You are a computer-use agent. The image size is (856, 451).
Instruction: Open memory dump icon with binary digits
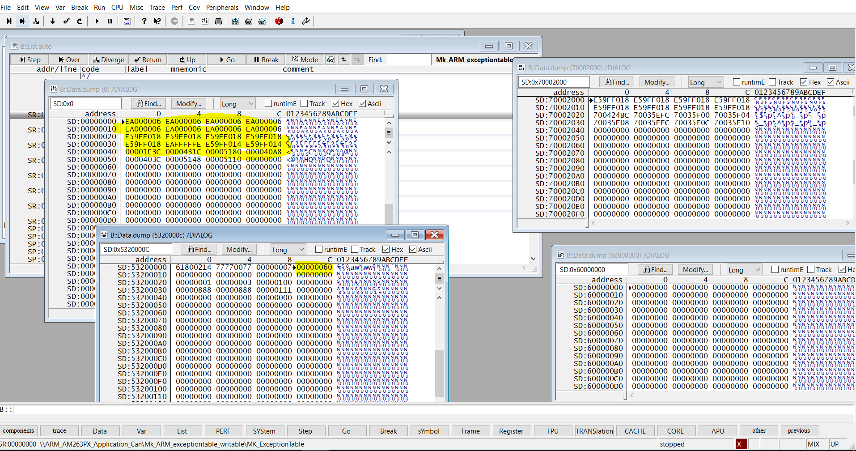205,21
